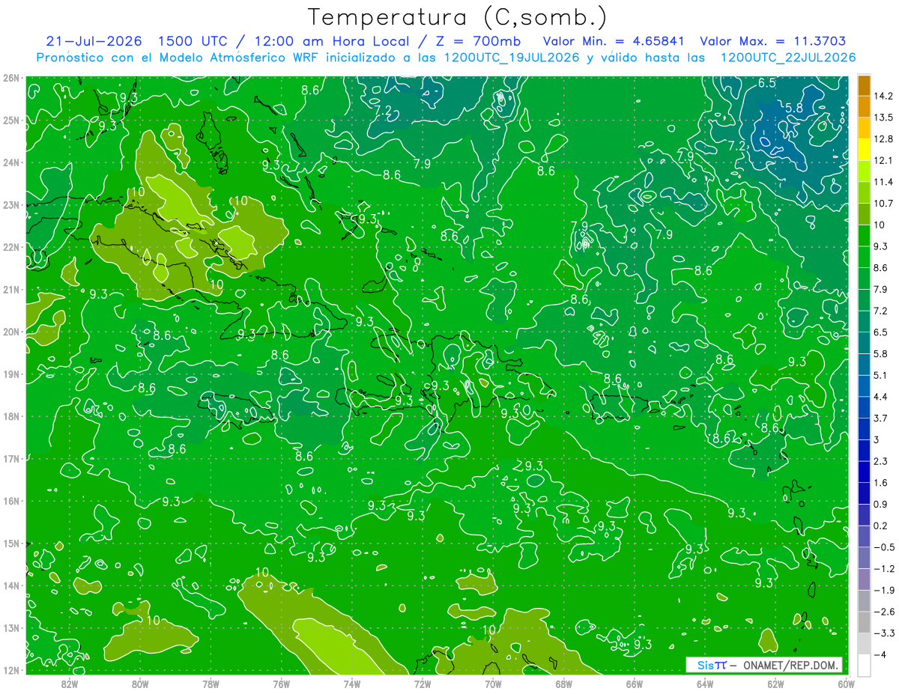Click the 17N latitude axis label
The height and width of the screenshot is (694, 899).
click(10, 458)
